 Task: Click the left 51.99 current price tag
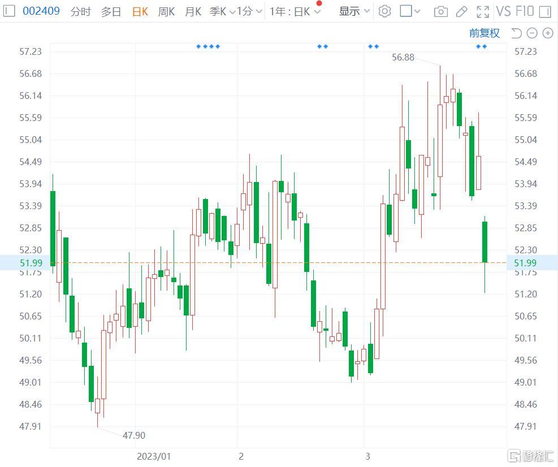click(x=31, y=263)
